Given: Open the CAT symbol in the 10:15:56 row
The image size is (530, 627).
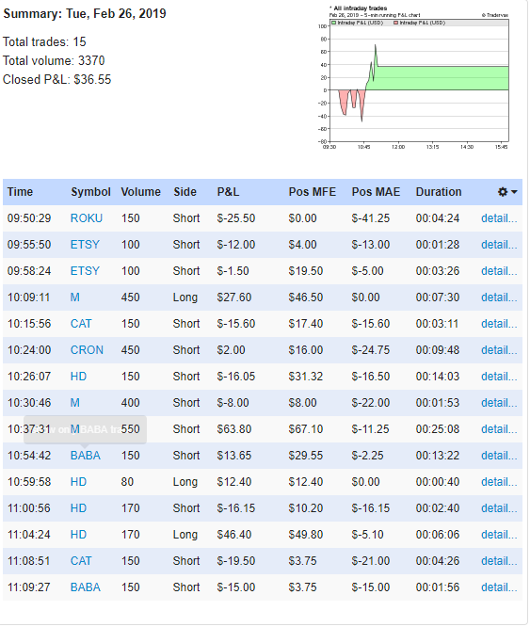Looking at the screenshot, I should click(81, 324).
